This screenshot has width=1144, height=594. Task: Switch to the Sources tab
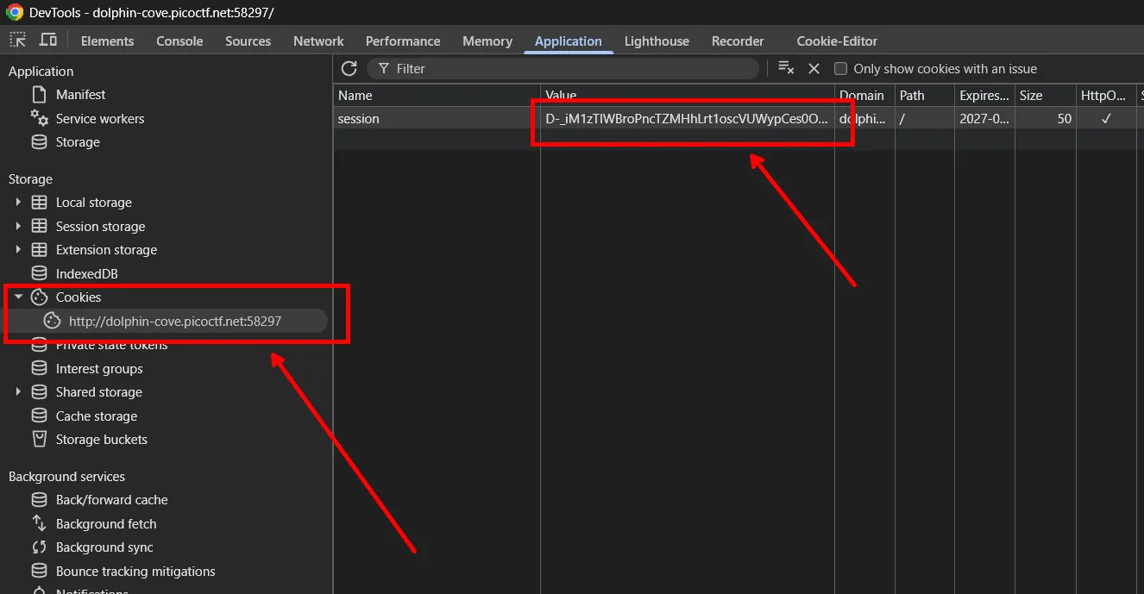248,41
